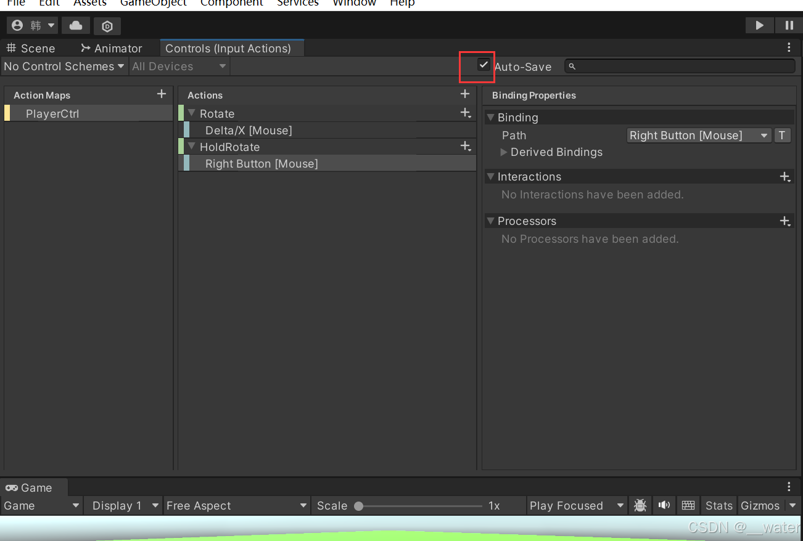Start Play mode
Image resolution: width=803 pixels, height=541 pixels.
[760, 25]
